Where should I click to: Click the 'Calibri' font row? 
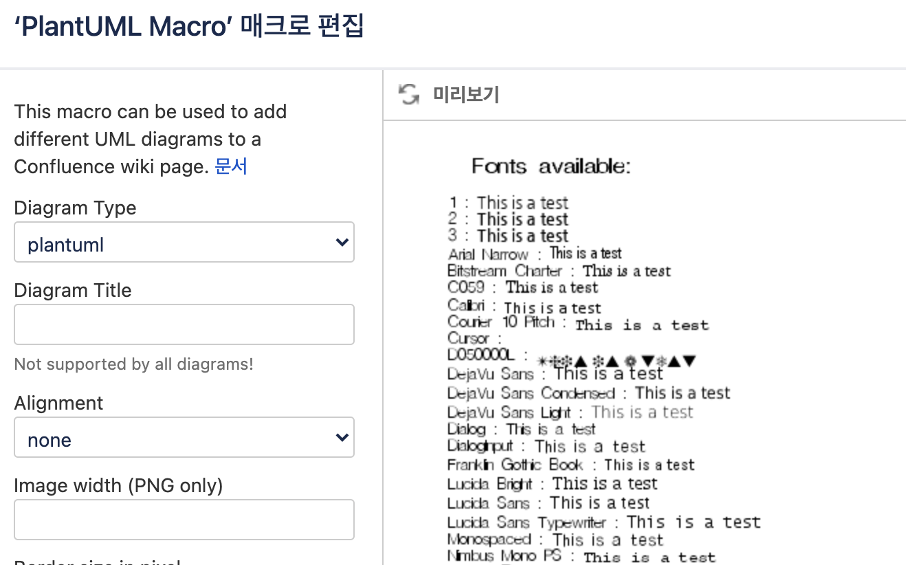(x=524, y=306)
